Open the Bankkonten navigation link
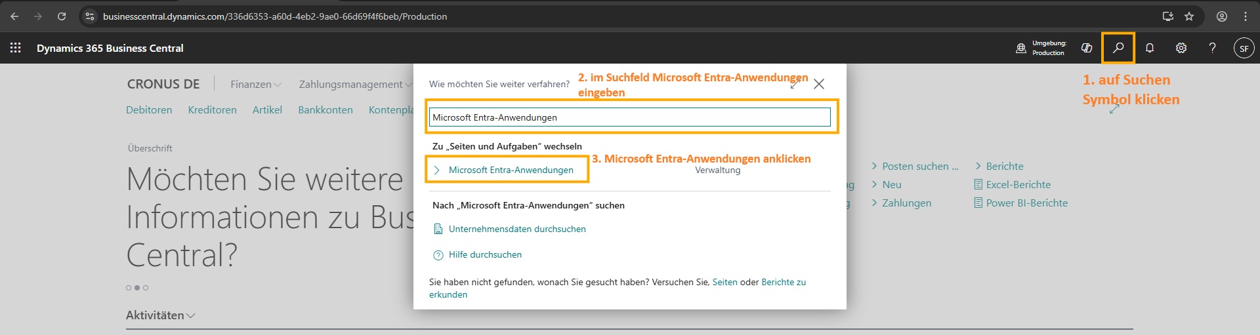1260x335 pixels. [325, 109]
